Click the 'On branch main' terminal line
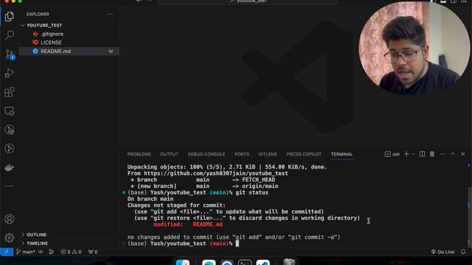 click(150, 199)
